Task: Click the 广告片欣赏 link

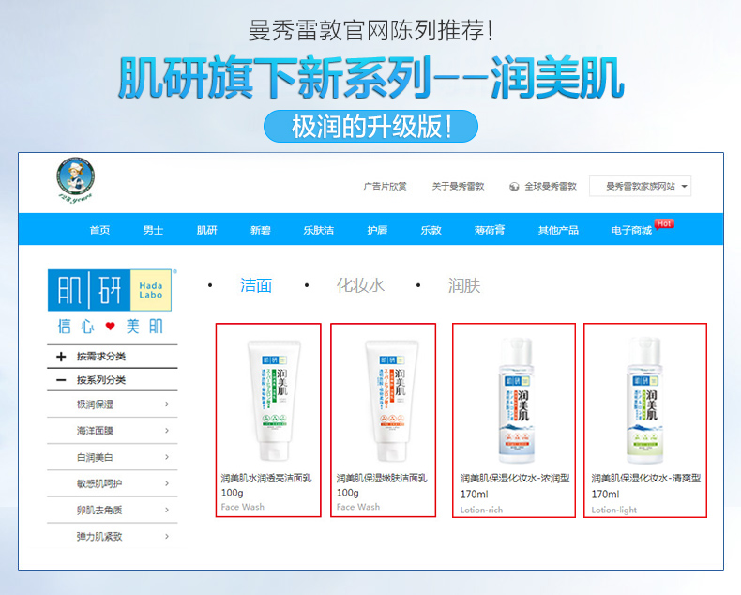Action: (386, 187)
